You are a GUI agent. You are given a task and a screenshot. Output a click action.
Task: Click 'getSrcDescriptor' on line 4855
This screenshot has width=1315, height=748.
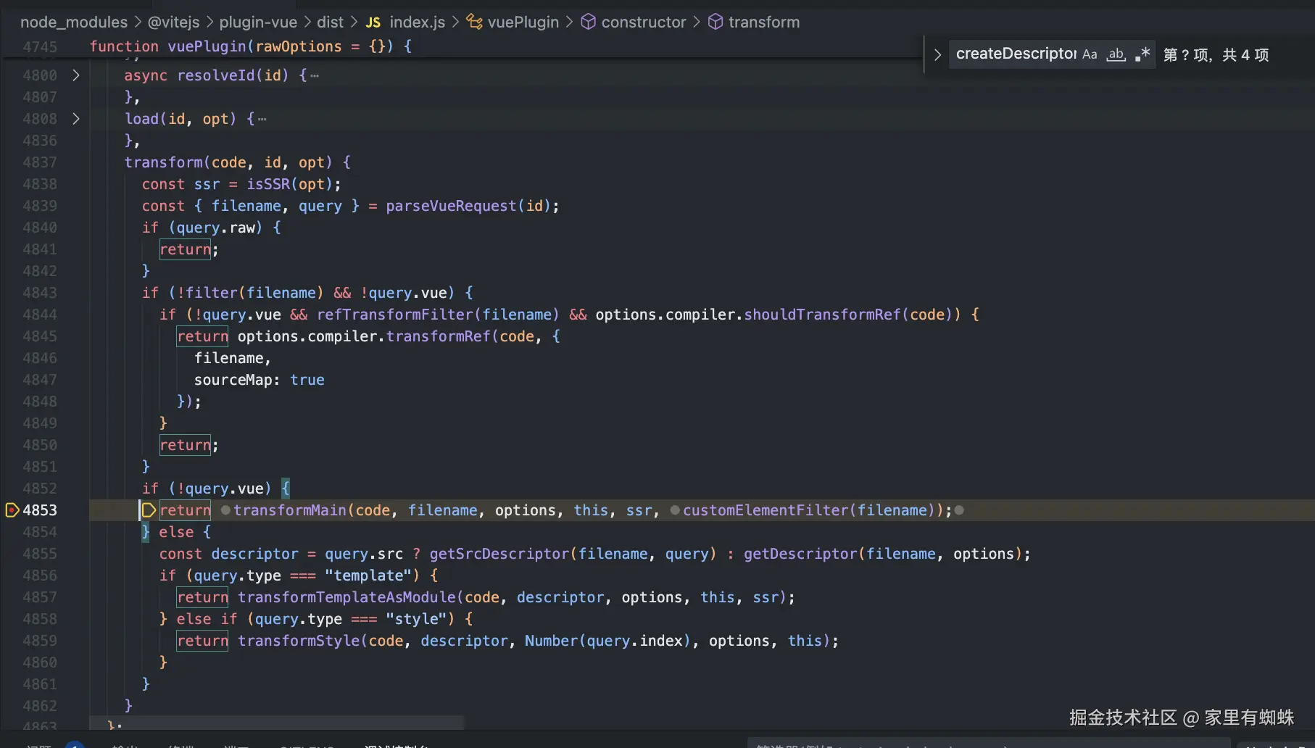499,554
